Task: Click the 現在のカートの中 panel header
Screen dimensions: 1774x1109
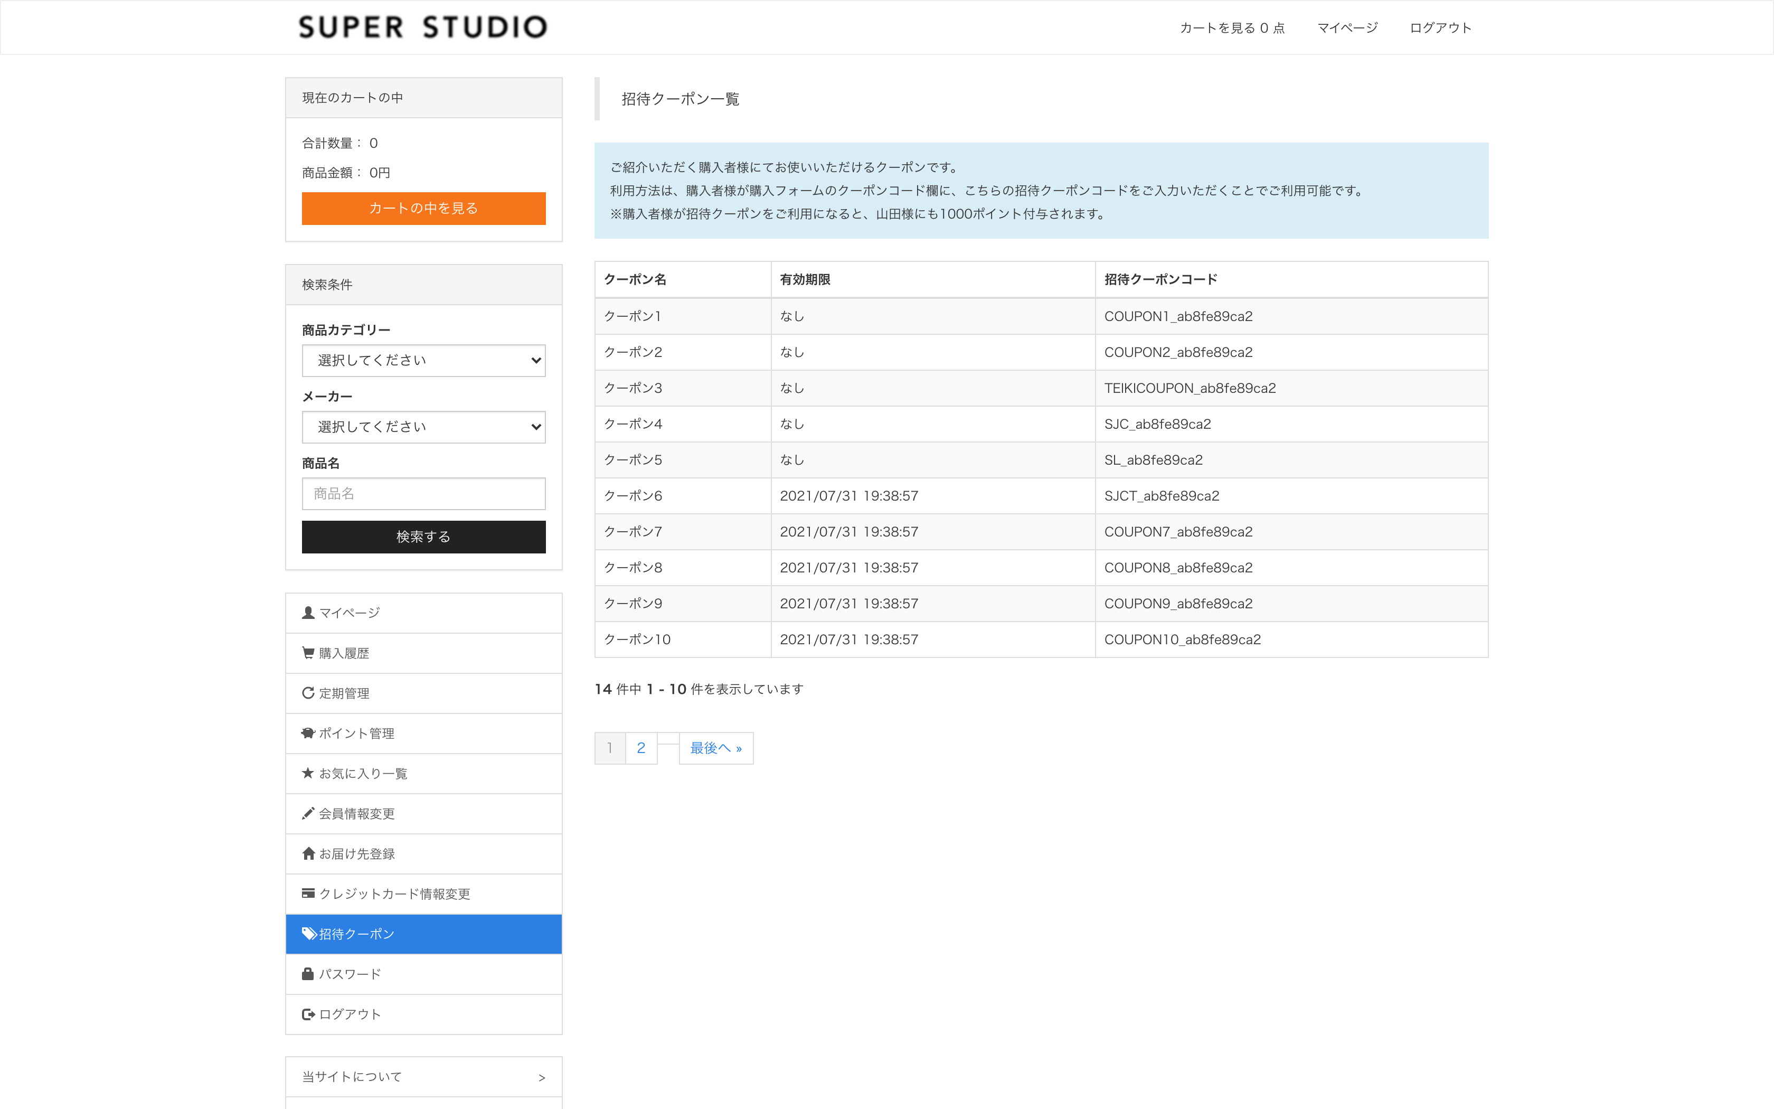Action: click(x=424, y=98)
